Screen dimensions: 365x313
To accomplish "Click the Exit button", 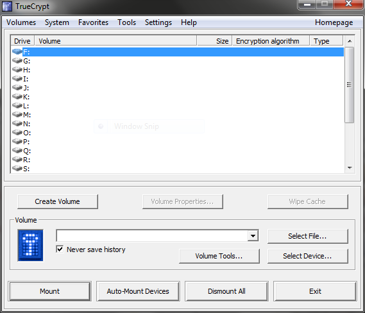I will [315, 291].
